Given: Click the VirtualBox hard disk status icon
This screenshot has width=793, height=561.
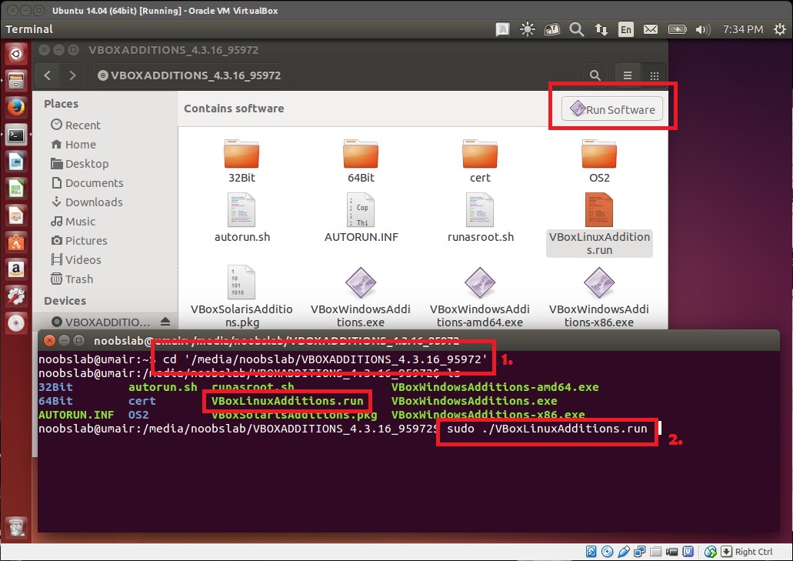Looking at the screenshot, I should 591,552.
